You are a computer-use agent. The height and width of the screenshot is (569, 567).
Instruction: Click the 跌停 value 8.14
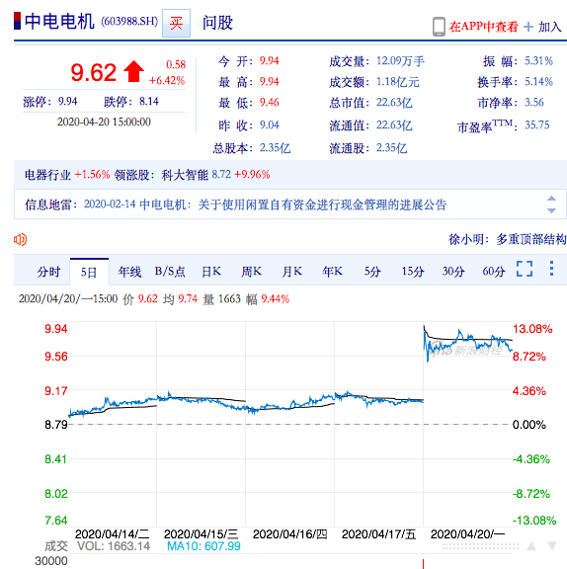149,101
